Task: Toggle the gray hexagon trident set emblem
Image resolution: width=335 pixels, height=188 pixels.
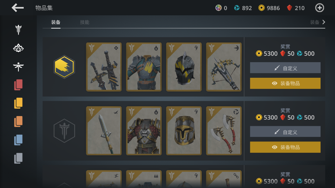Action: (x=64, y=131)
